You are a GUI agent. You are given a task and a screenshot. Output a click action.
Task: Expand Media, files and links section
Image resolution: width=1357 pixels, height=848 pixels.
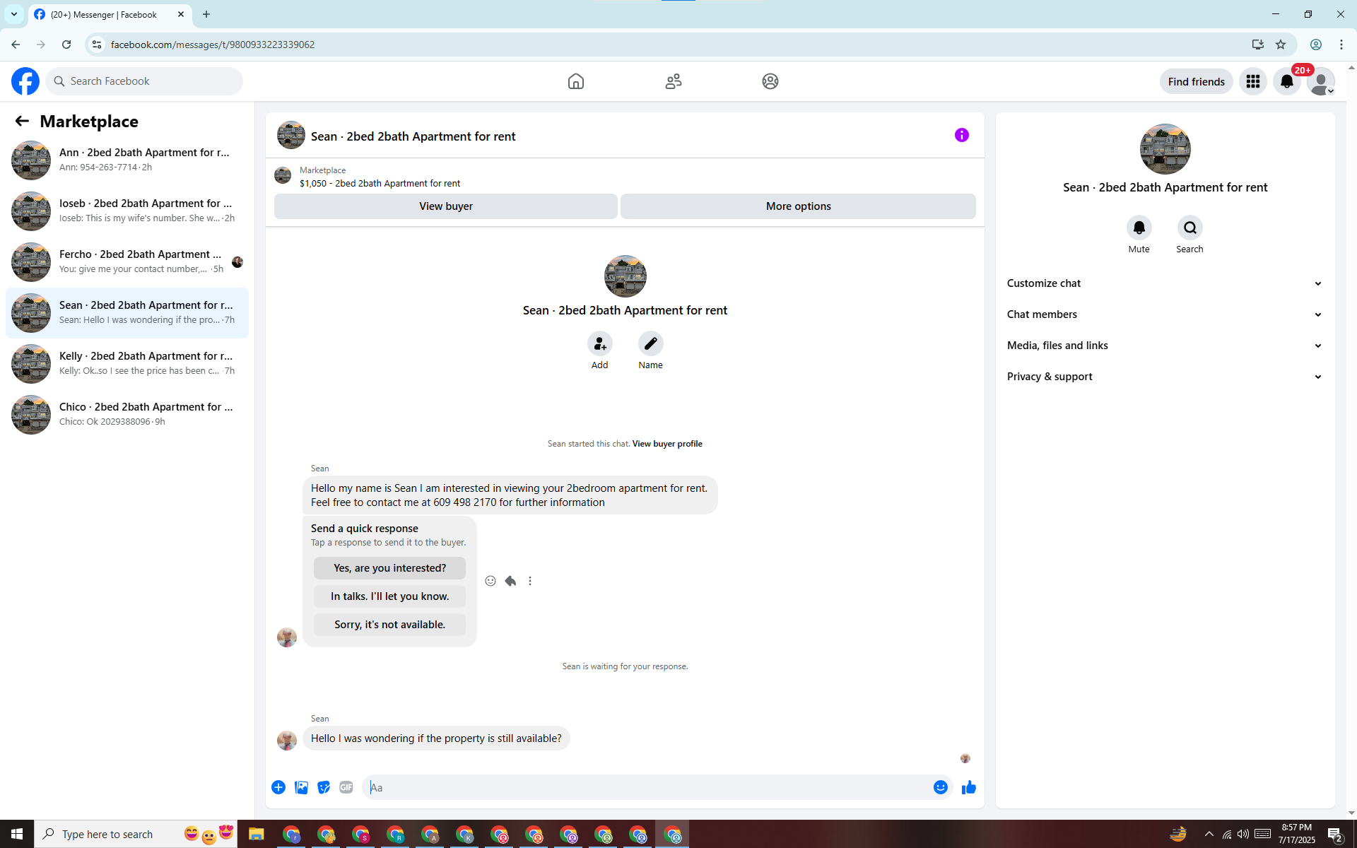[x=1165, y=346]
